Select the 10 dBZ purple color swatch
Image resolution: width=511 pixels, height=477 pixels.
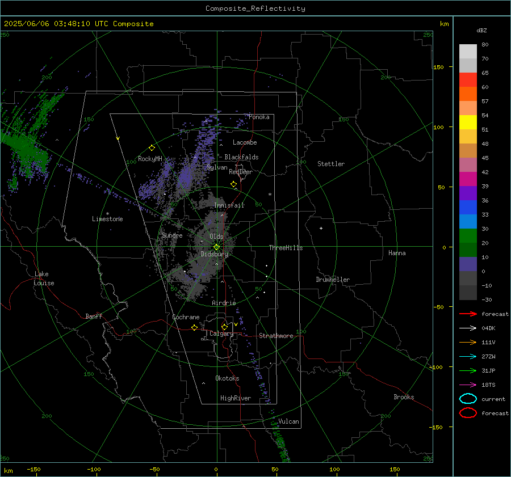pyautogui.click(x=468, y=264)
